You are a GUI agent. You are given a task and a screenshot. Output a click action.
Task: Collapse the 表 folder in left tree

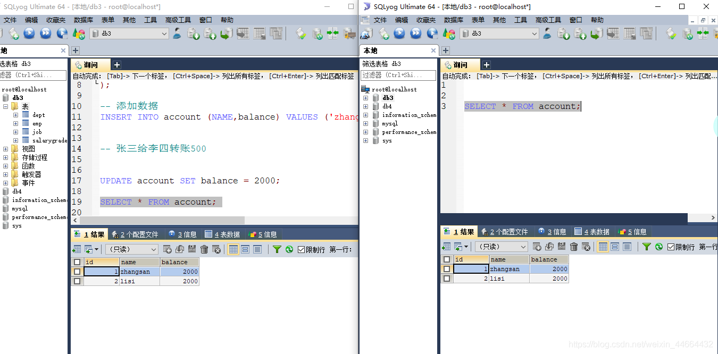(6, 106)
